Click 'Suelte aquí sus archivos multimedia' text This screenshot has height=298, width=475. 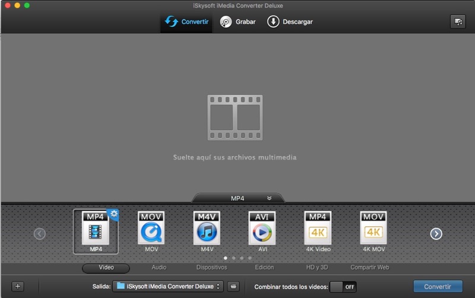click(x=235, y=157)
